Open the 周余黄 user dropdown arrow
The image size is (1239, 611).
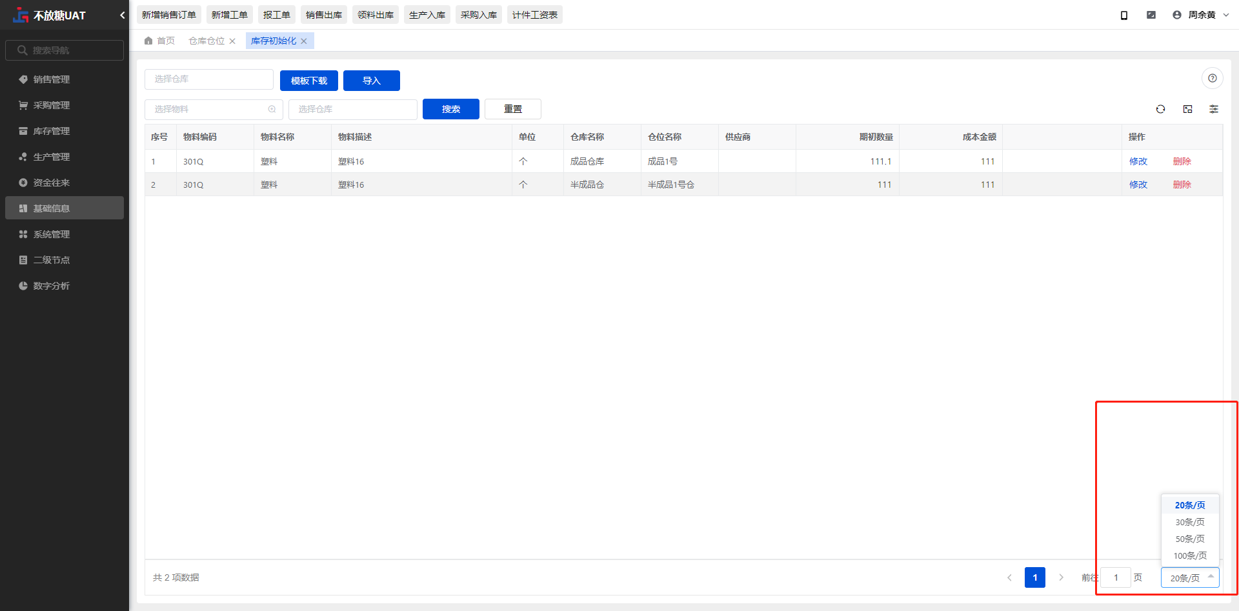[x=1226, y=15]
